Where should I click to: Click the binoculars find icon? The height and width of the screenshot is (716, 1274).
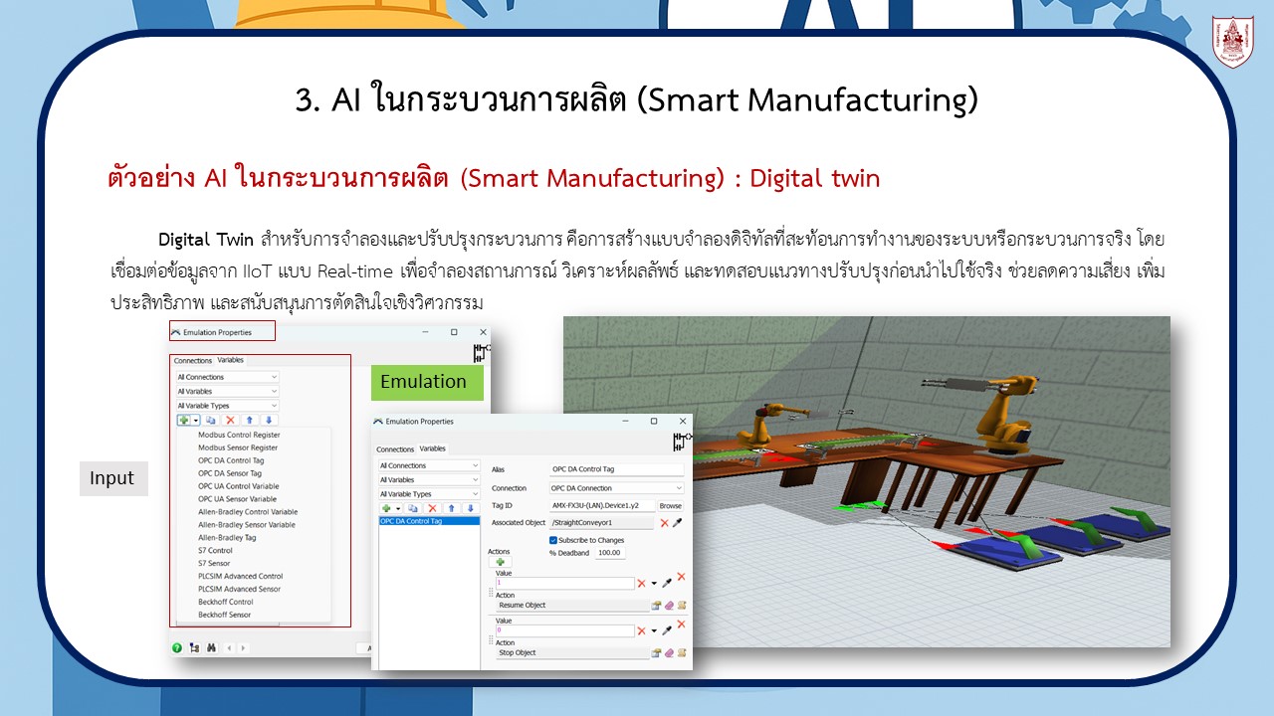coord(211,647)
